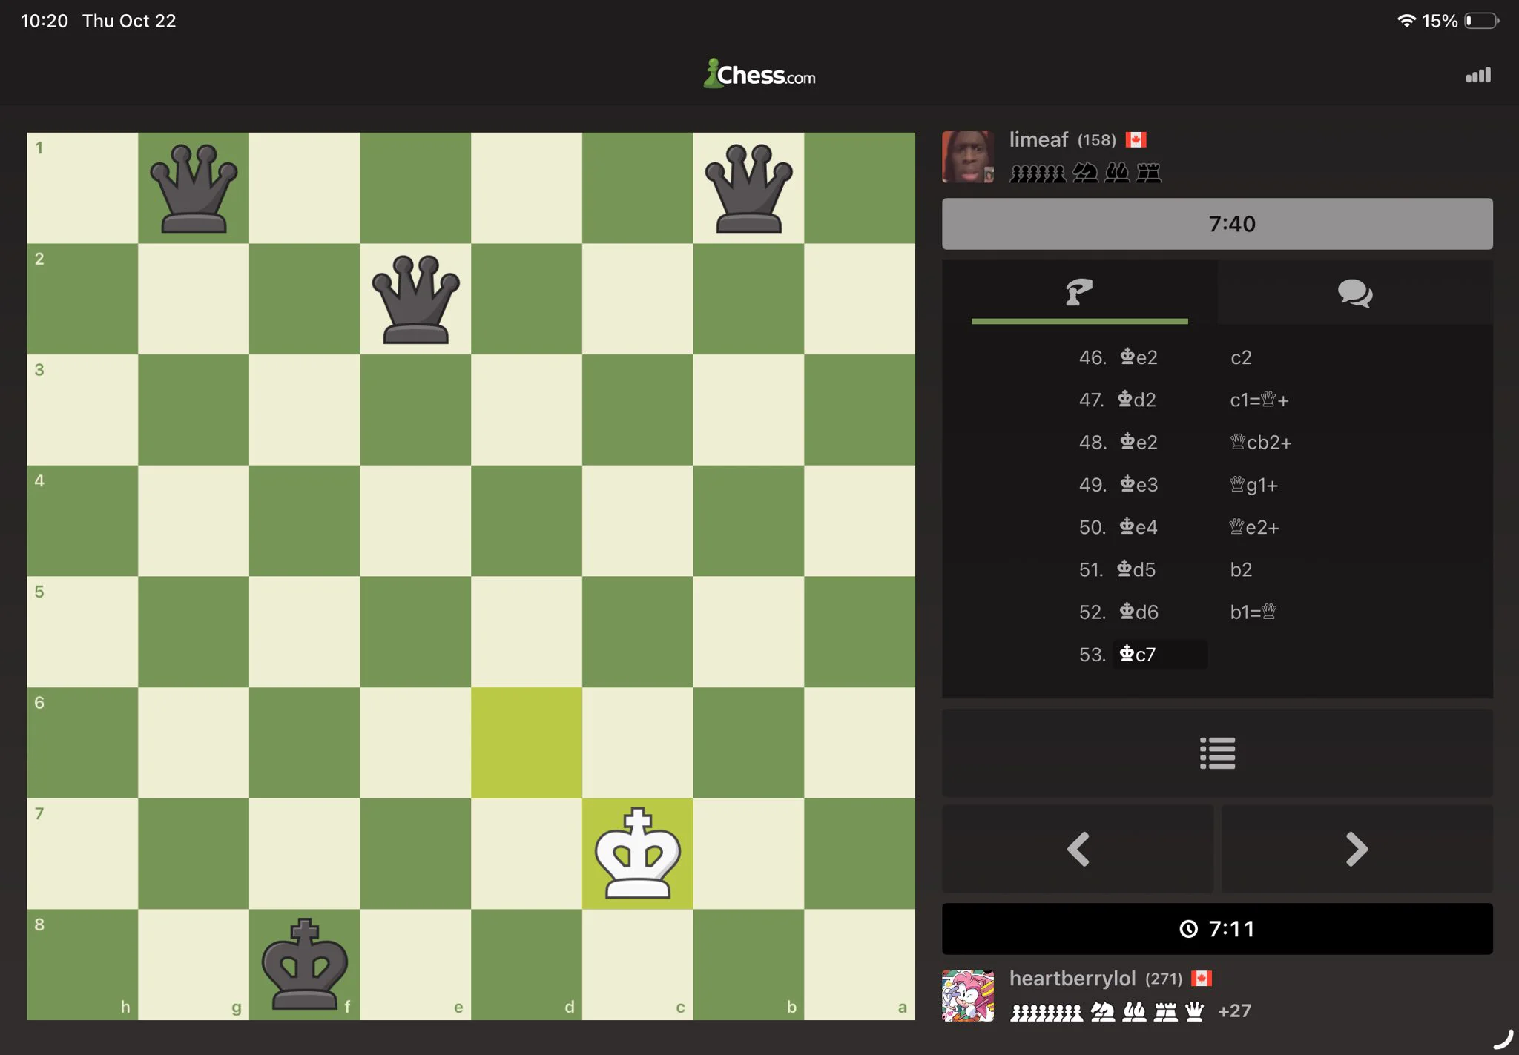Image resolution: width=1519 pixels, height=1055 pixels.
Task: Jump to black's move Qe2+
Action: coord(1254,527)
